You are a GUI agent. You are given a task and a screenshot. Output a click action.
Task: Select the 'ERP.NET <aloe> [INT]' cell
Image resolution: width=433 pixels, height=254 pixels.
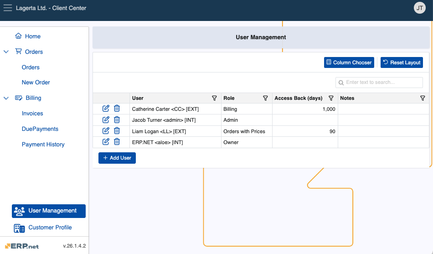[x=175, y=142]
